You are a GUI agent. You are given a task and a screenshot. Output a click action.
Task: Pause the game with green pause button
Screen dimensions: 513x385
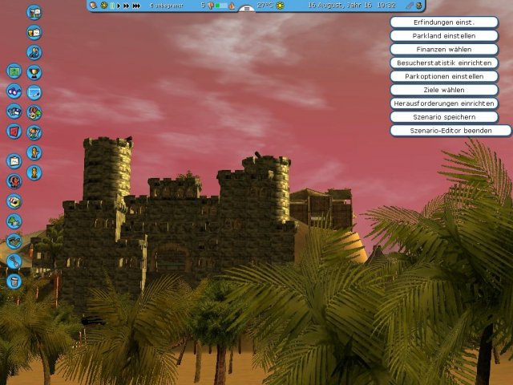click(x=112, y=6)
